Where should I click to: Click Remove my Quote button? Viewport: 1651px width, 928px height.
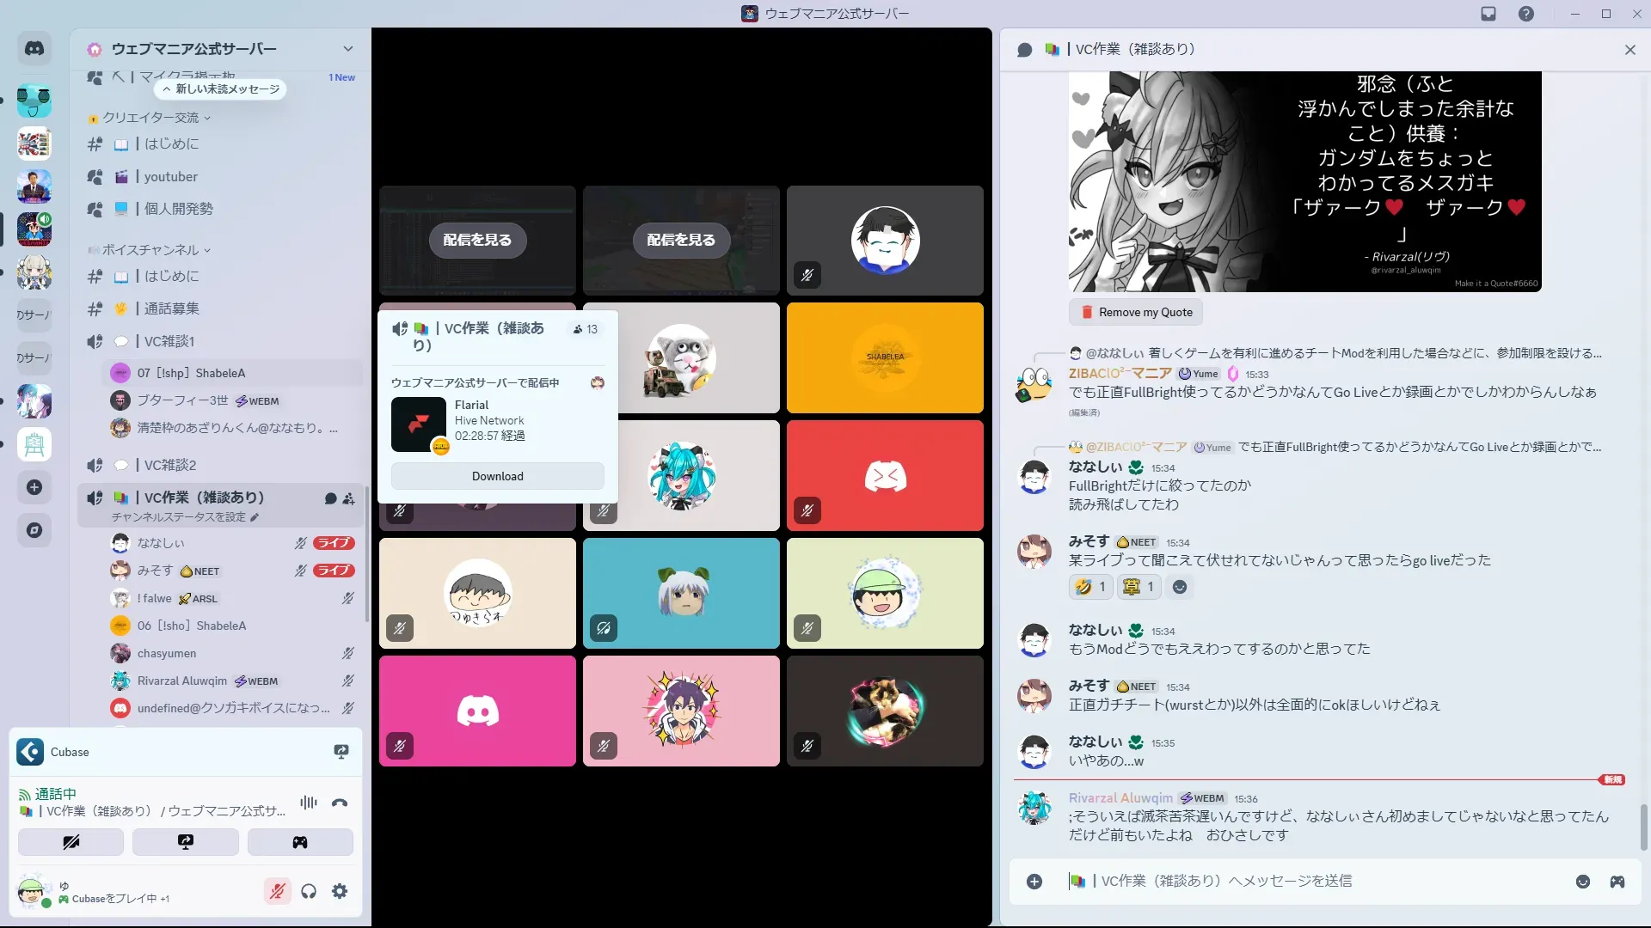coord(1136,312)
